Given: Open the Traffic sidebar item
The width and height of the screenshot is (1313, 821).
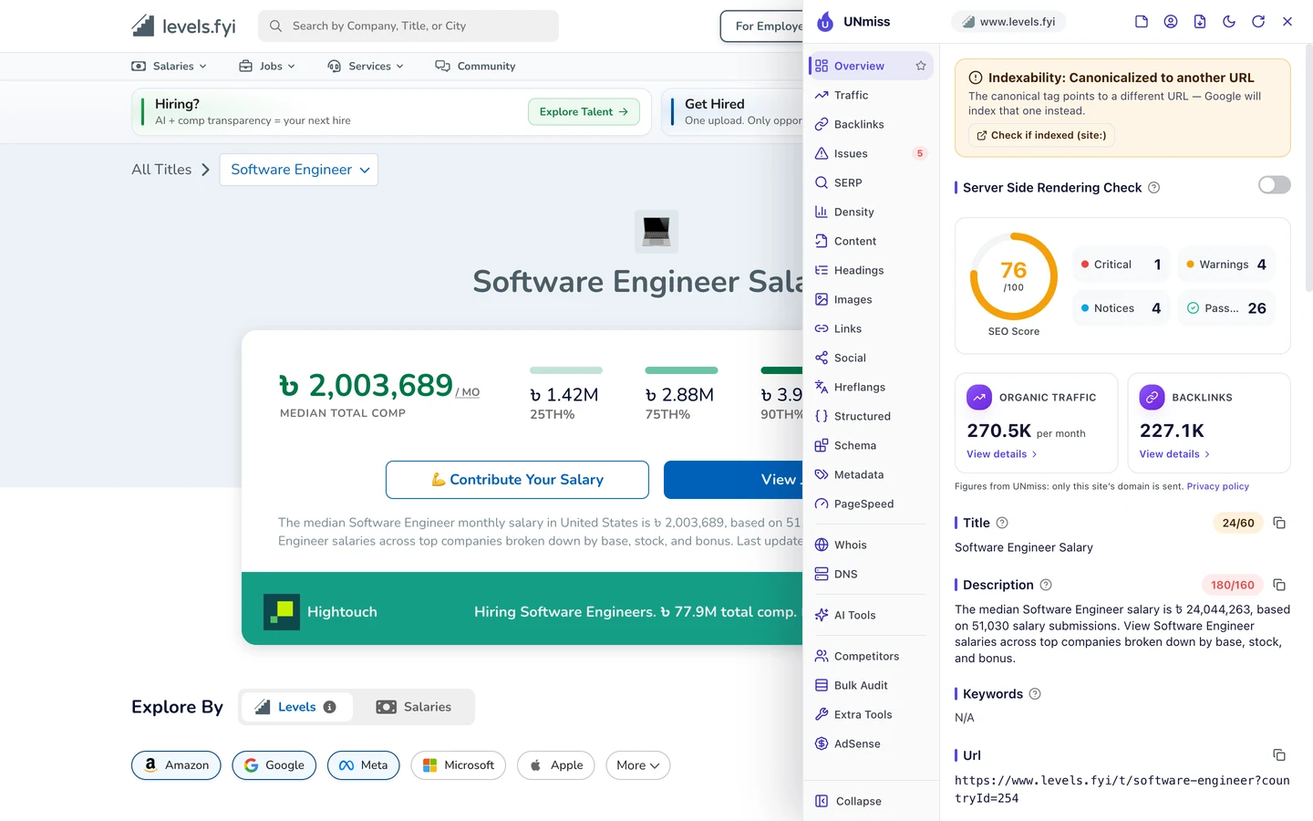Looking at the screenshot, I should coord(871,95).
